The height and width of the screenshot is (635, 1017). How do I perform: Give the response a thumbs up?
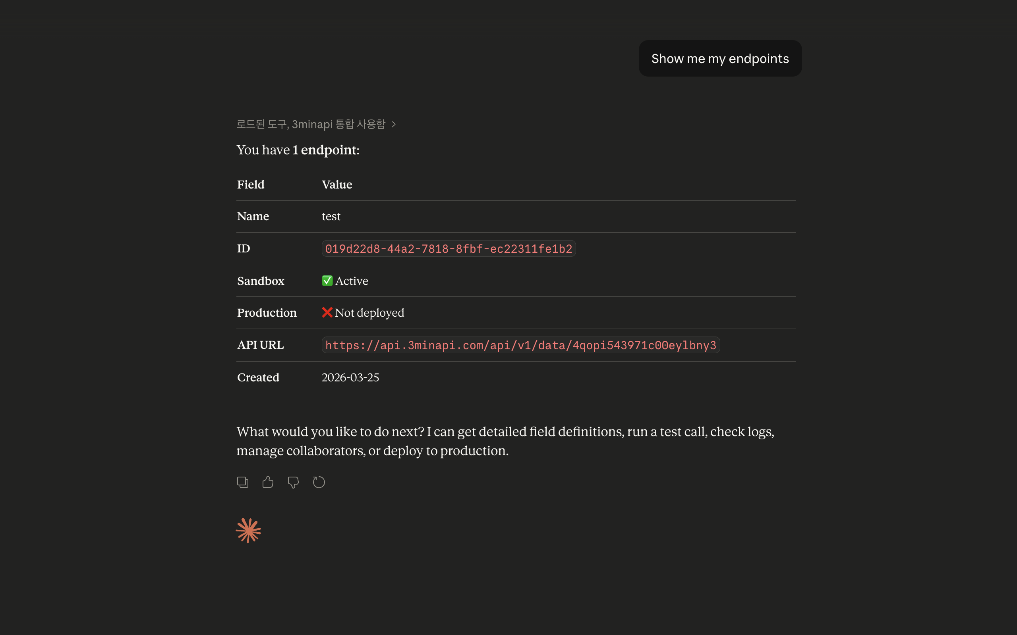pyautogui.click(x=268, y=482)
